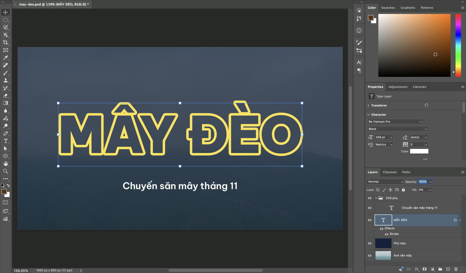Click the delete layer trash icon

[x=456, y=269]
